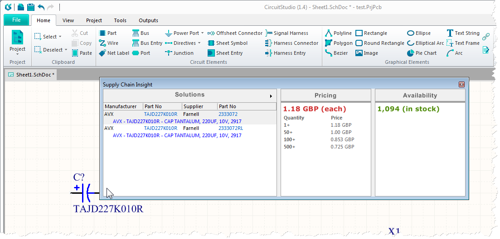Select the Net Label tool
The image size is (500, 239).
[118, 53]
